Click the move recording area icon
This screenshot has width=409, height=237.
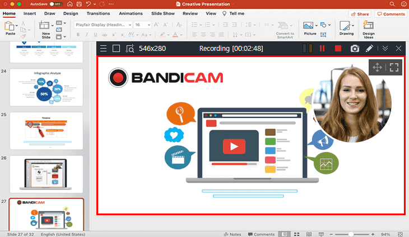point(377,68)
